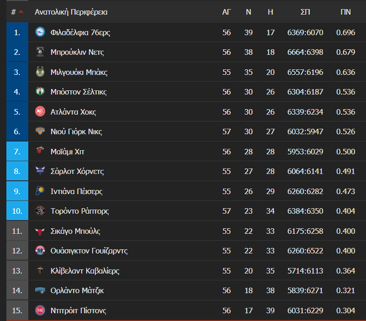
Task: Sort table by the # rank arrow
Action: tap(21, 12)
